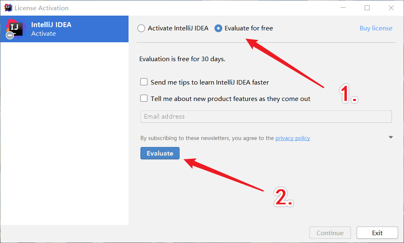The height and width of the screenshot is (243, 404).
Task: Check Tell me about new product features
Action: point(144,99)
